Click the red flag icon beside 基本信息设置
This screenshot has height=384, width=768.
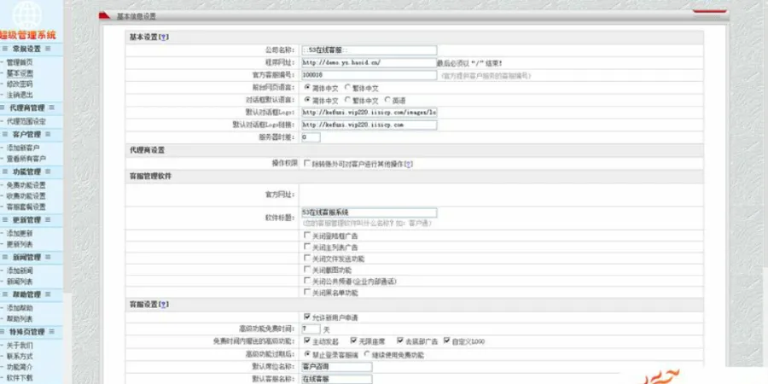[104, 15]
